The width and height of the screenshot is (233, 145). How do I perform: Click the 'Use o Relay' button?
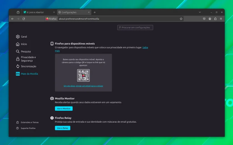pyautogui.click(x=63, y=128)
